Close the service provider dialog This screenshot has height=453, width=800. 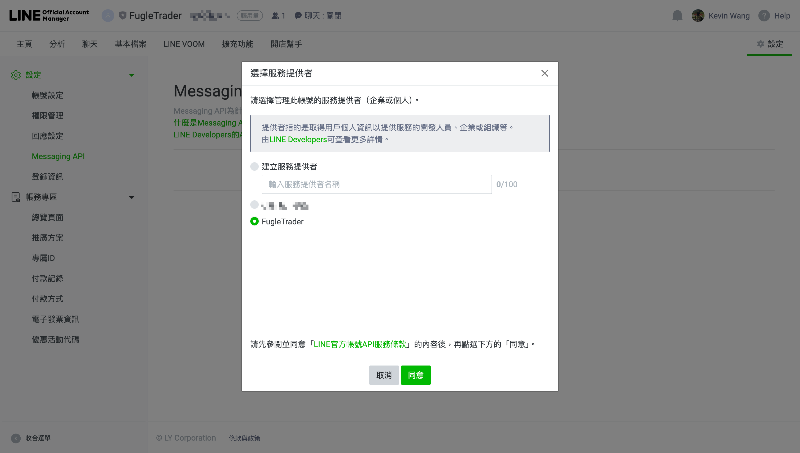click(544, 73)
